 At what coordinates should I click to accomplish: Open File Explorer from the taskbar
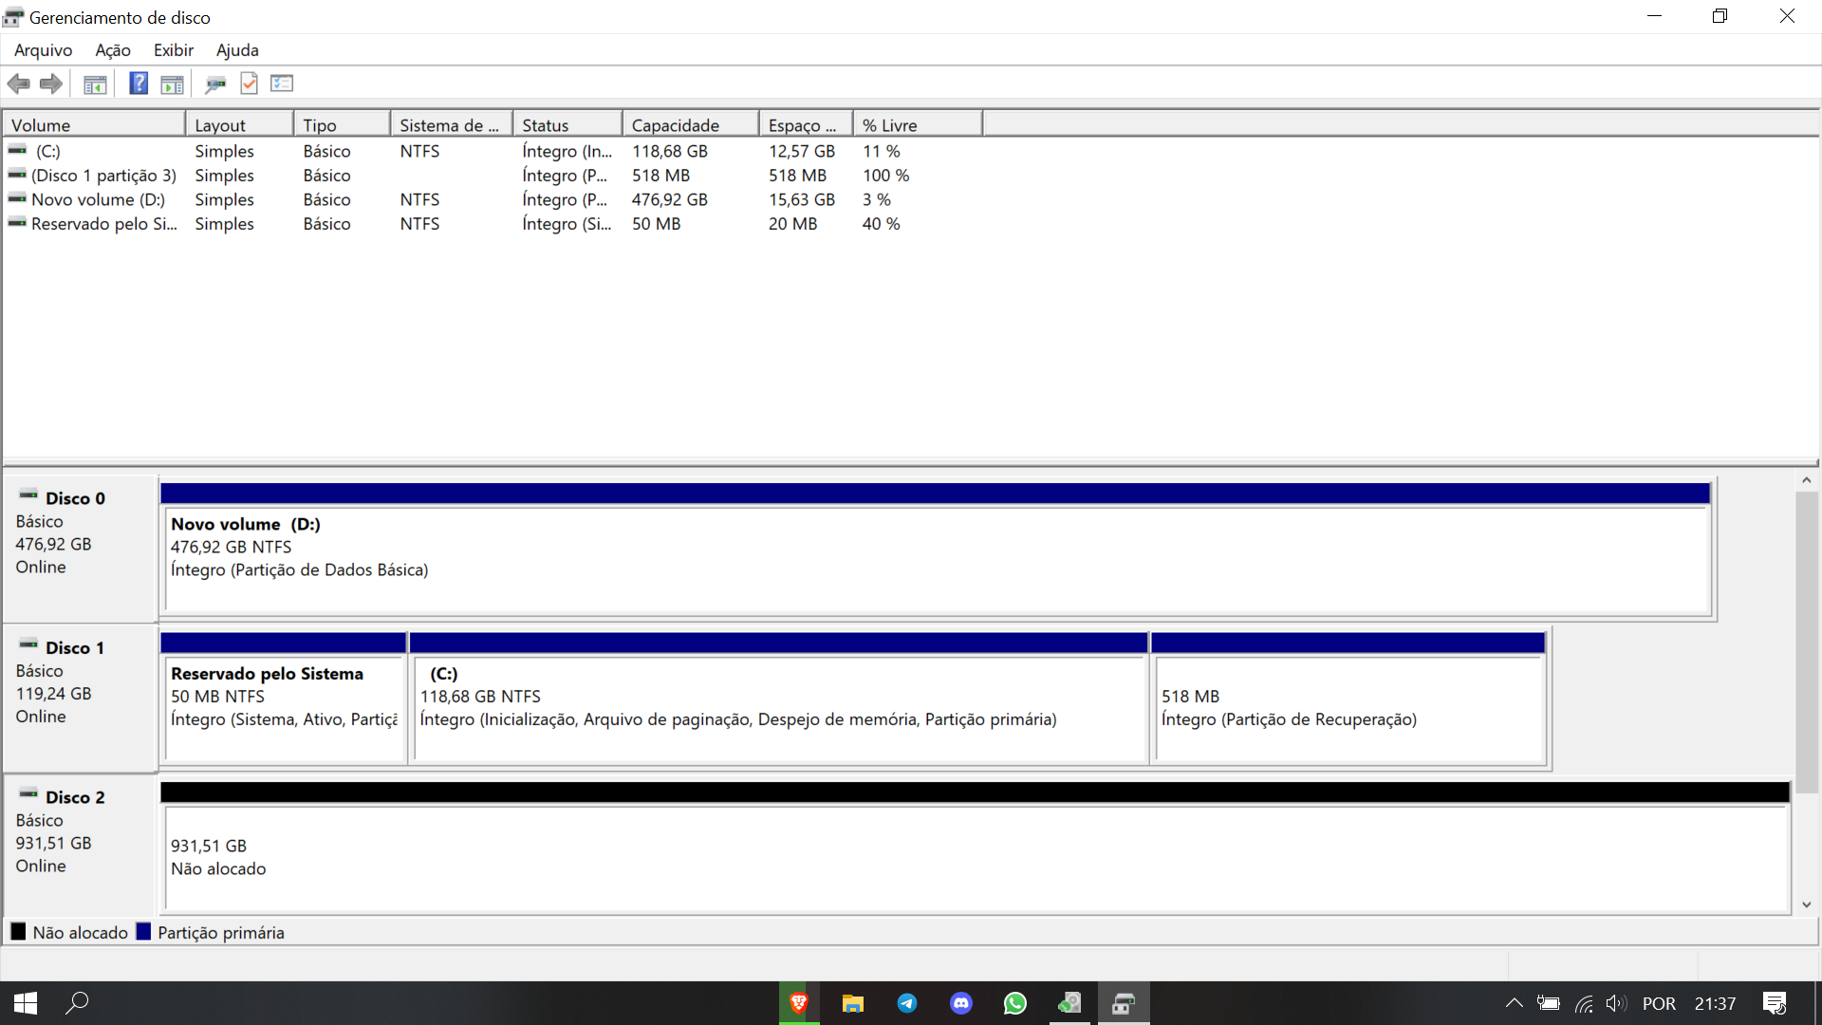(852, 1003)
